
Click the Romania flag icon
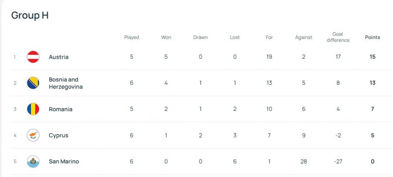tap(33, 109)
